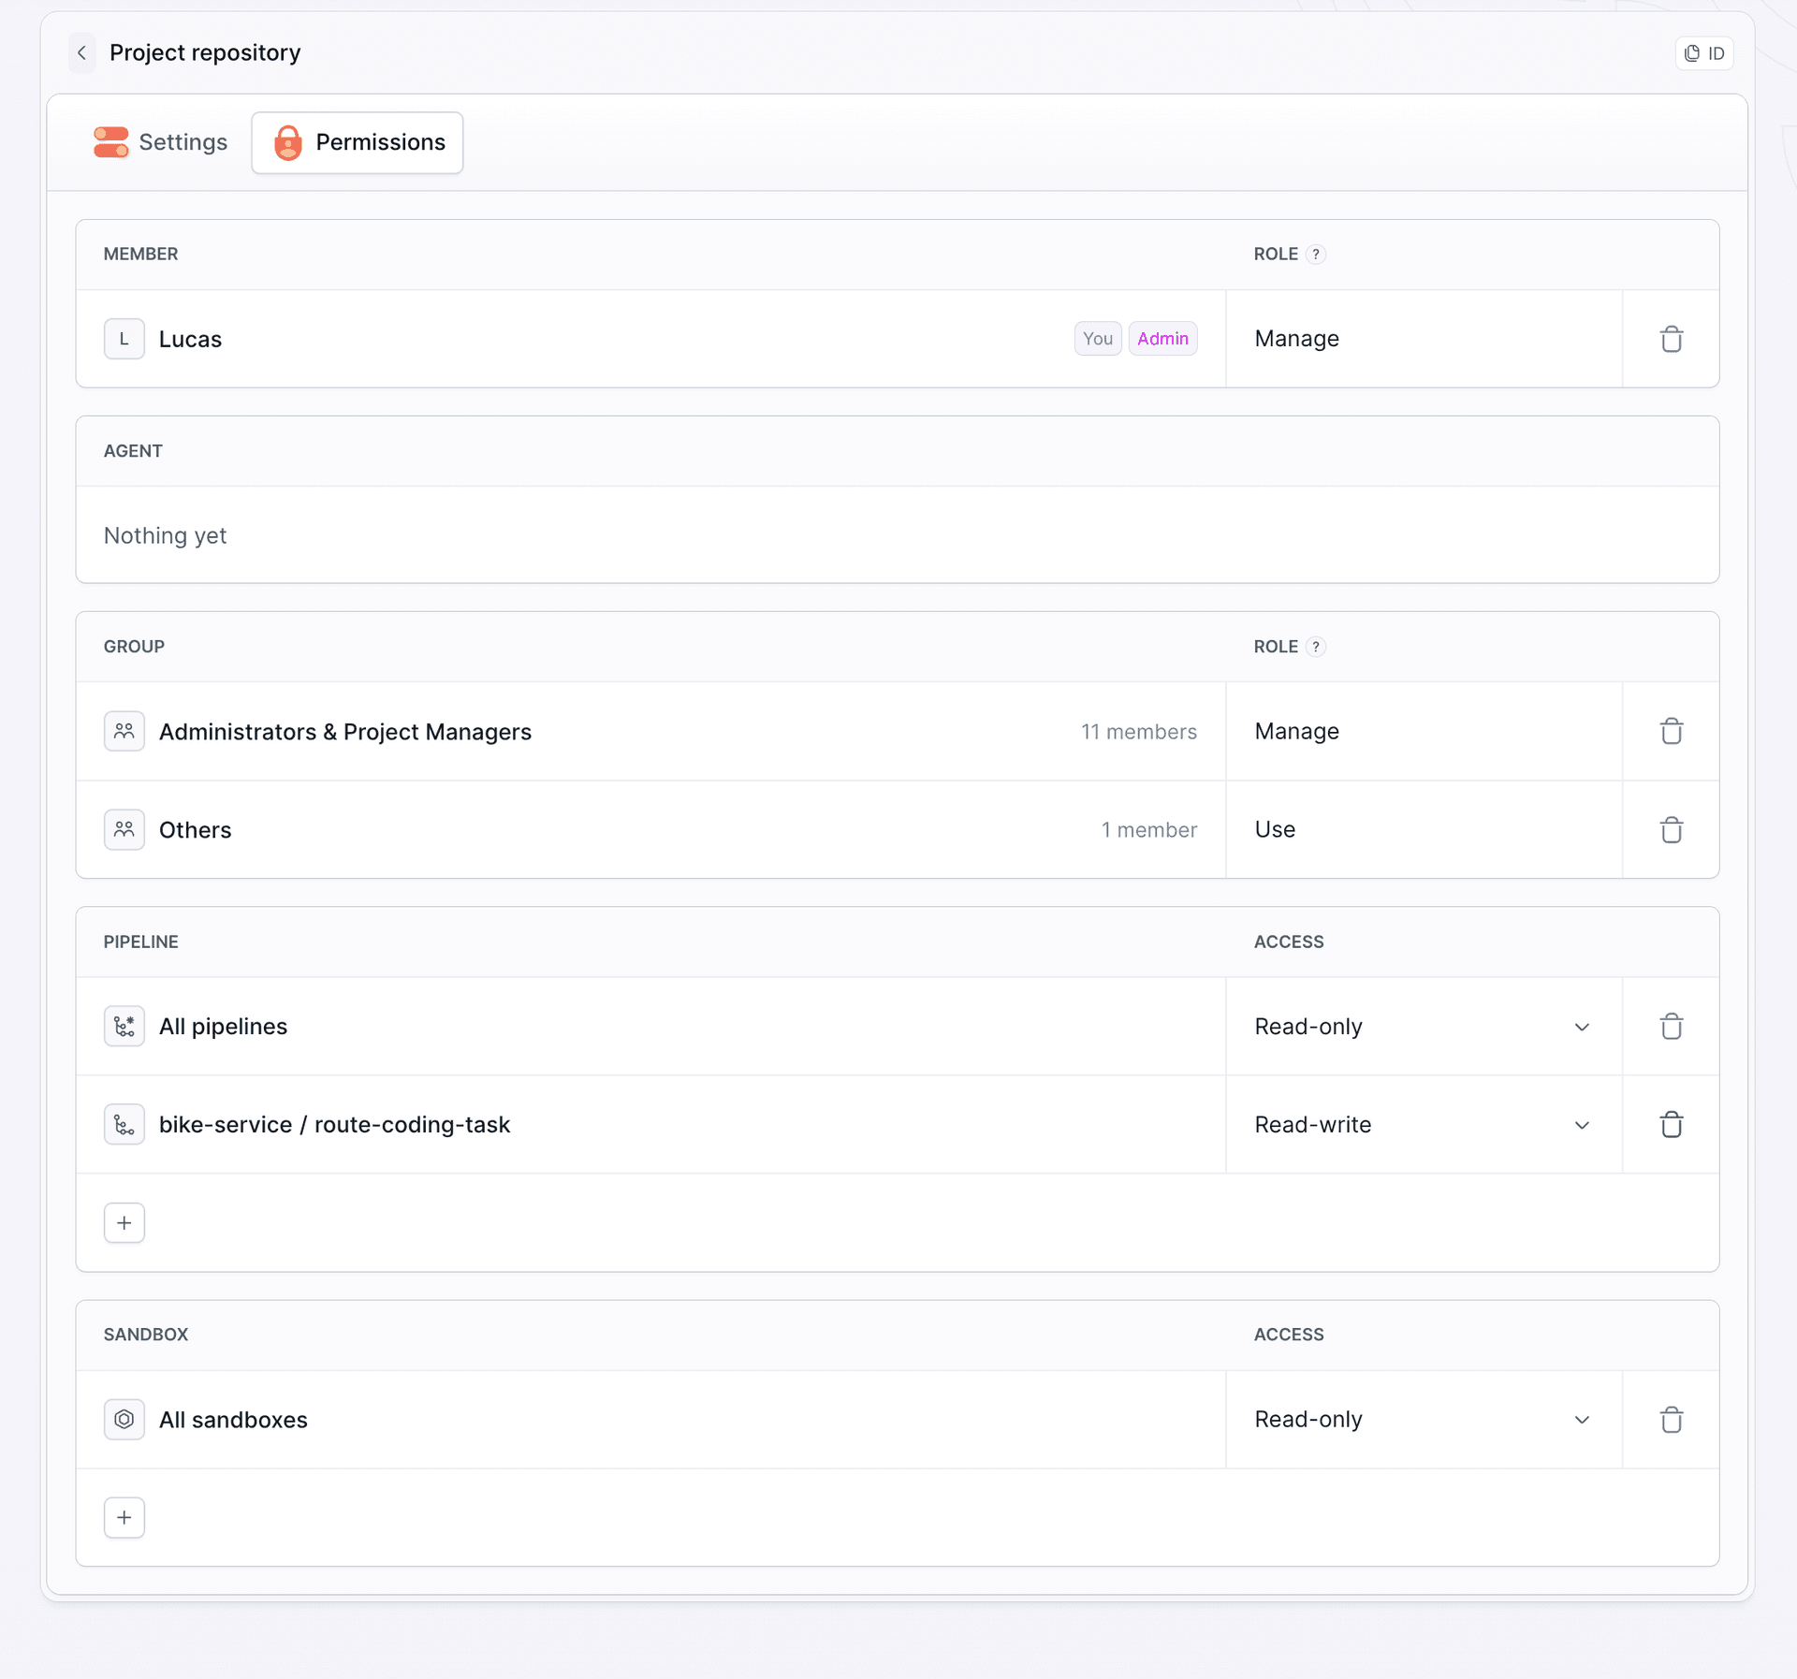Click the 11 members count
The height and width of the screenshot is (1679, 1797).
pyautogui.click(x=1139, y=732)
